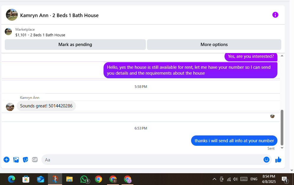Open the conversation information icon
Screen dimensions: 294x185
(275, 15)
